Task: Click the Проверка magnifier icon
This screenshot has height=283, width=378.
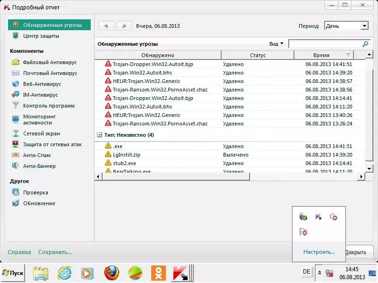Action: pos(16,192)
